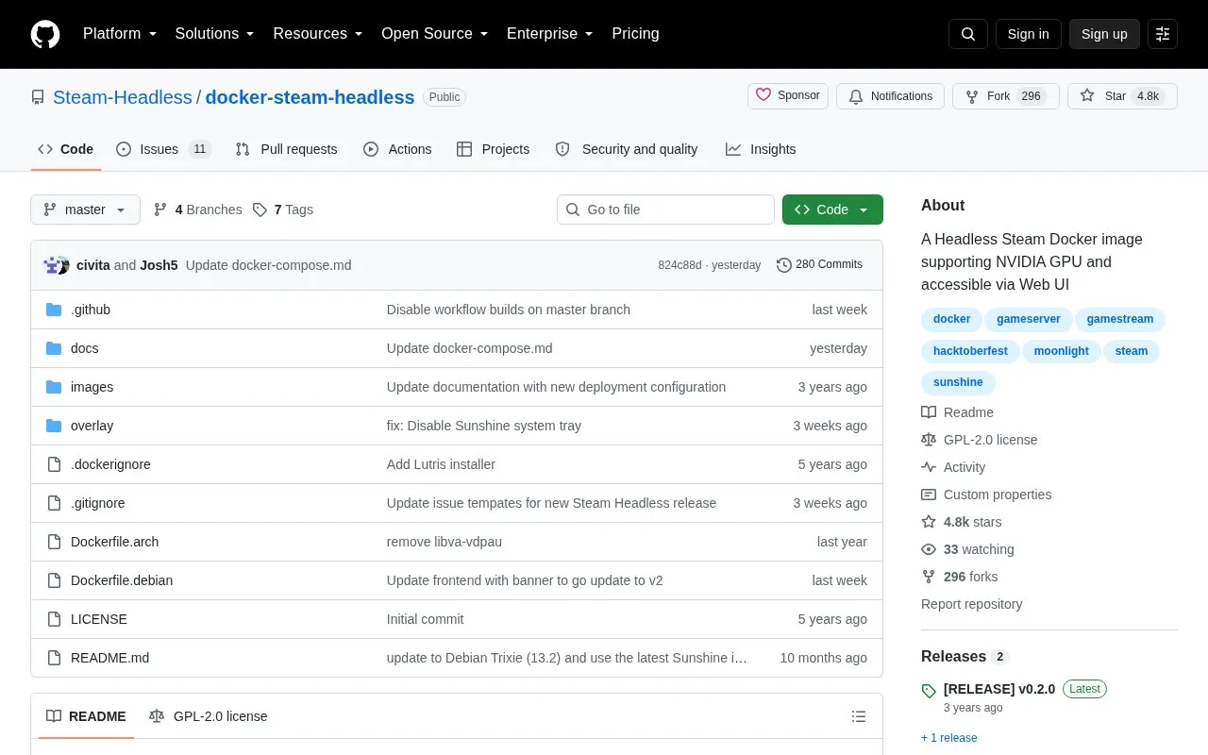This screenshot has height=755, width=1208.
Task: Open the Actions tab
Action: pos(397,149)
